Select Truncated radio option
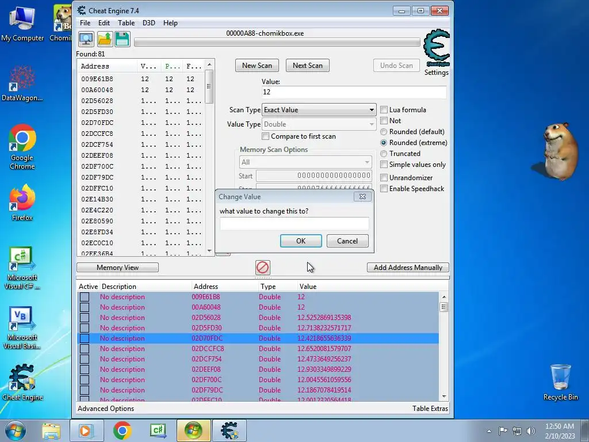Screen dimensions: 589x442 pyautogui.click(x=384, y=154)
